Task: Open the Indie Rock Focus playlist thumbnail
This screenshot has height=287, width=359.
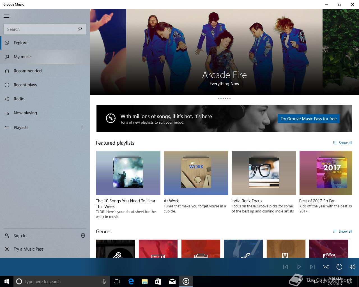Action: pyautogui.click(x=264, y=173)
